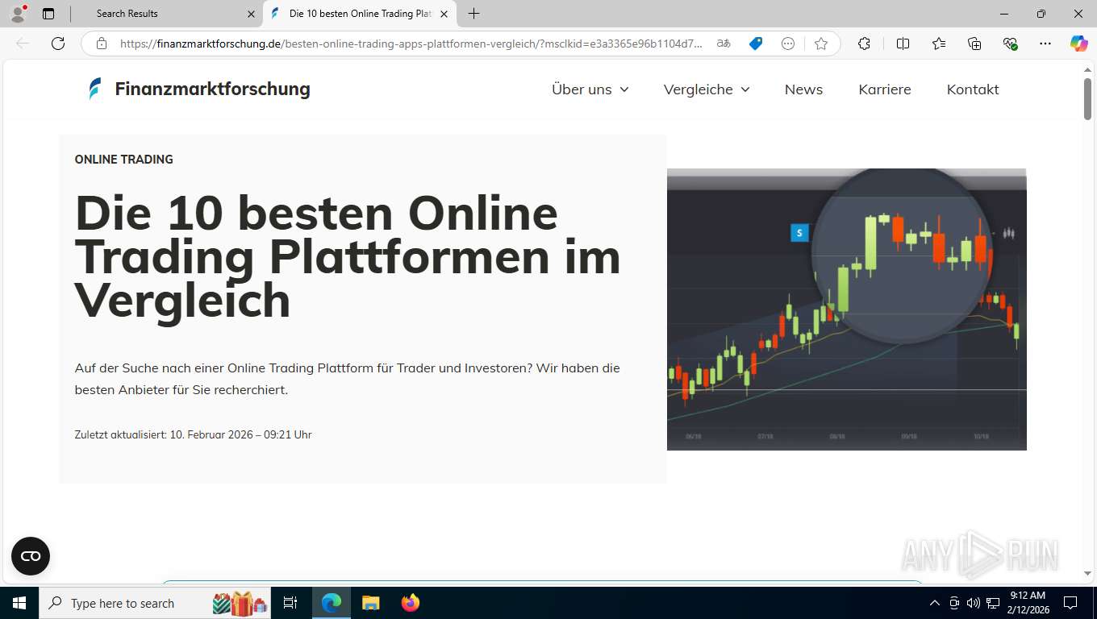This screenshot has height=619, width=1097.
Task: Open a new browser tab
Action: tap(473, 14)
